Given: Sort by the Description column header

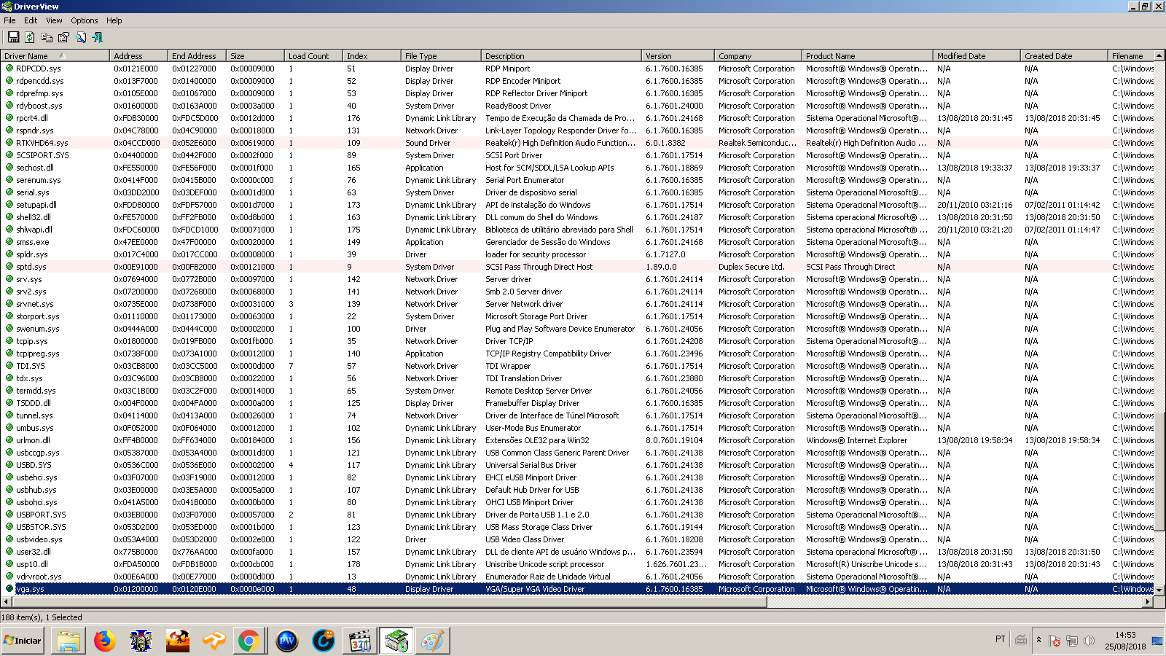Looking at the screenshot, I should click(561, 56).
